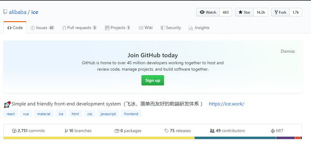Viewport: 311px width, 143px height.
Task: Select the ice topic tag
Action: coord(61,114)
